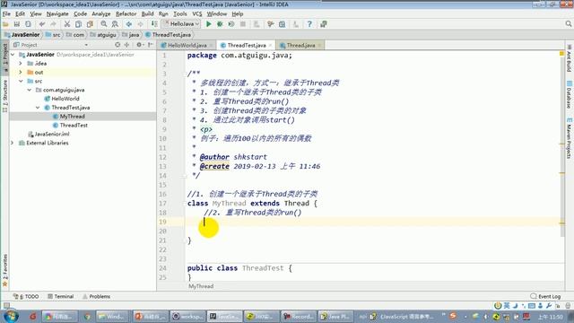Start debugging with the bug icon
Screen dimensions: 574x323
coord(220,24)
